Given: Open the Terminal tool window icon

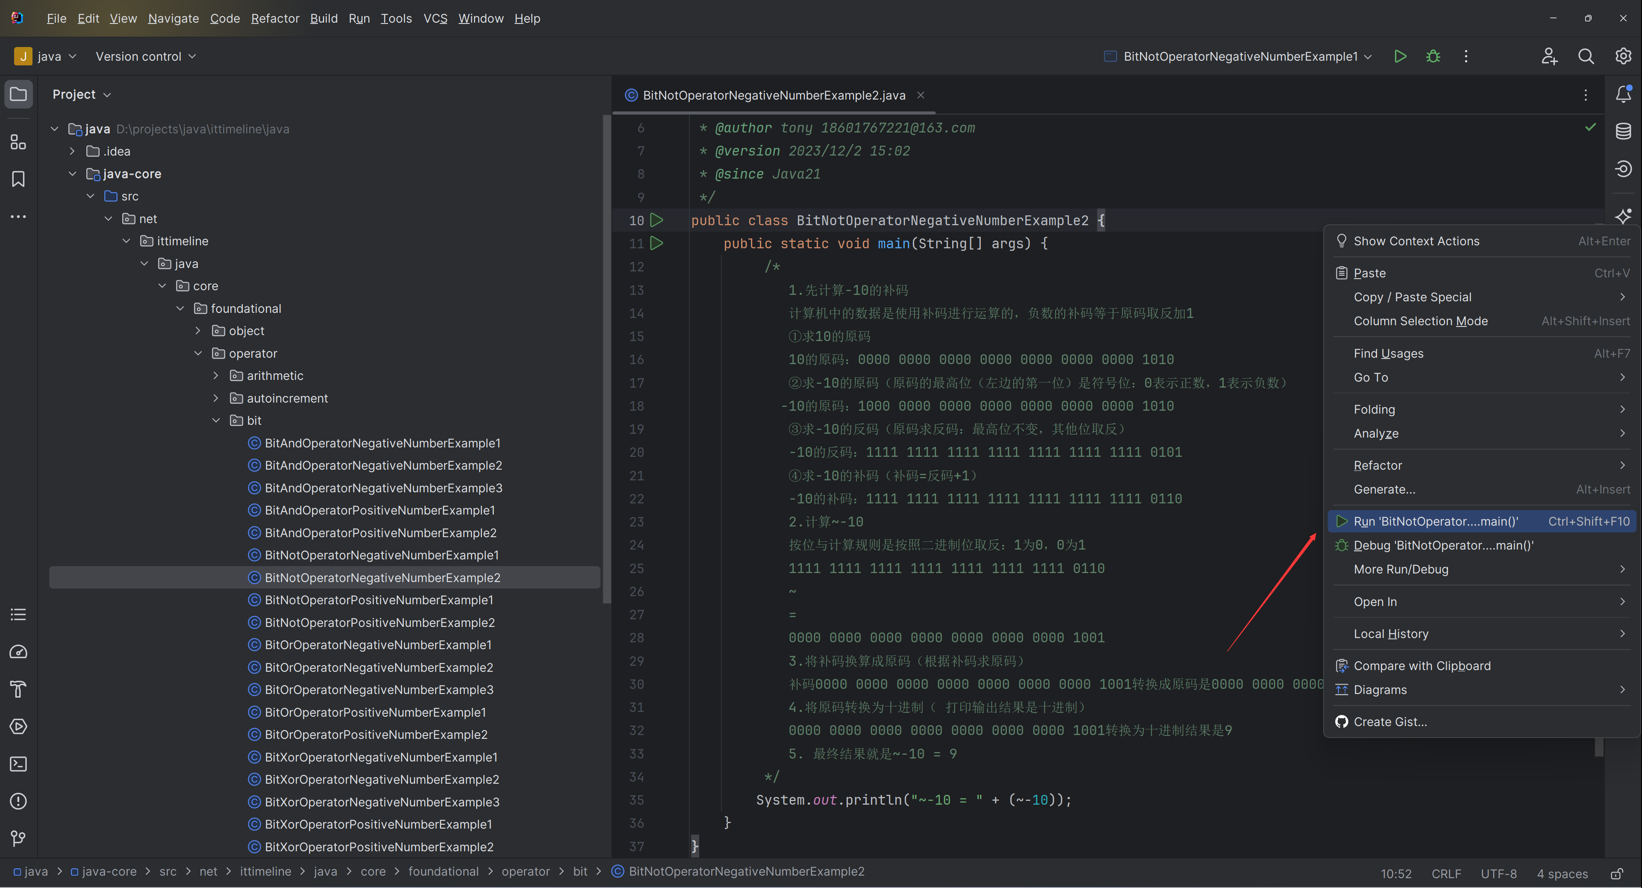Looking at the screenshot, I should pyautogui.click(x=18, y=764).
